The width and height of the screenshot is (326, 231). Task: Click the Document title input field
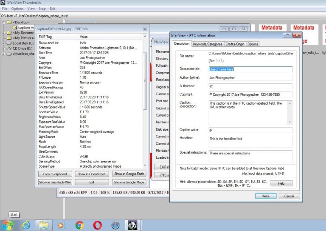tap(250, 69)
